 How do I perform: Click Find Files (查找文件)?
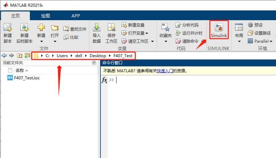tap(75, 29)
